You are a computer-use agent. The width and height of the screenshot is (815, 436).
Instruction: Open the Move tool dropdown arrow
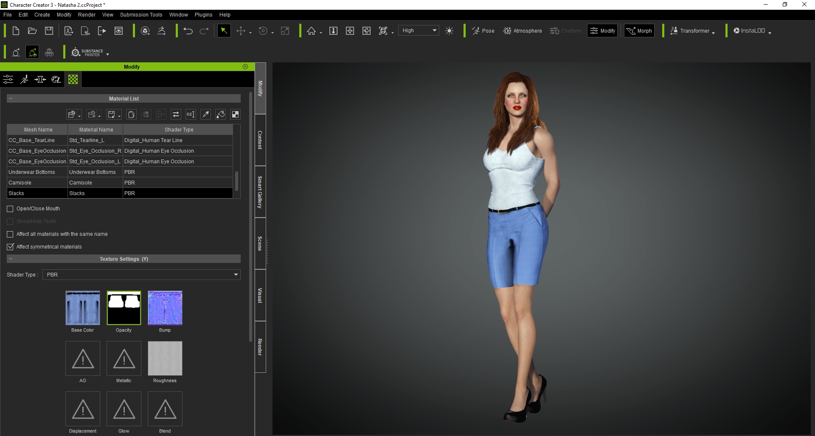click(250, 33)
